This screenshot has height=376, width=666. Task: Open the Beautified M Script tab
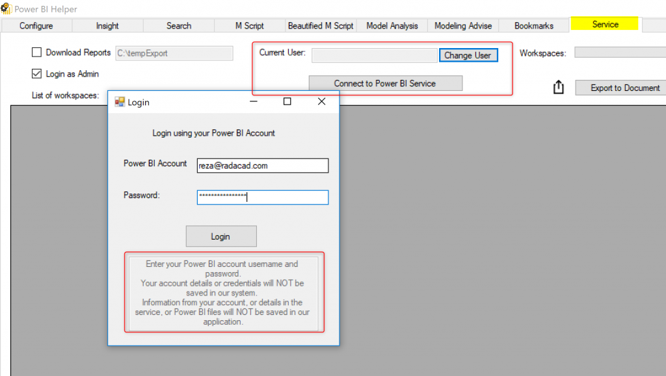point(321,25)
